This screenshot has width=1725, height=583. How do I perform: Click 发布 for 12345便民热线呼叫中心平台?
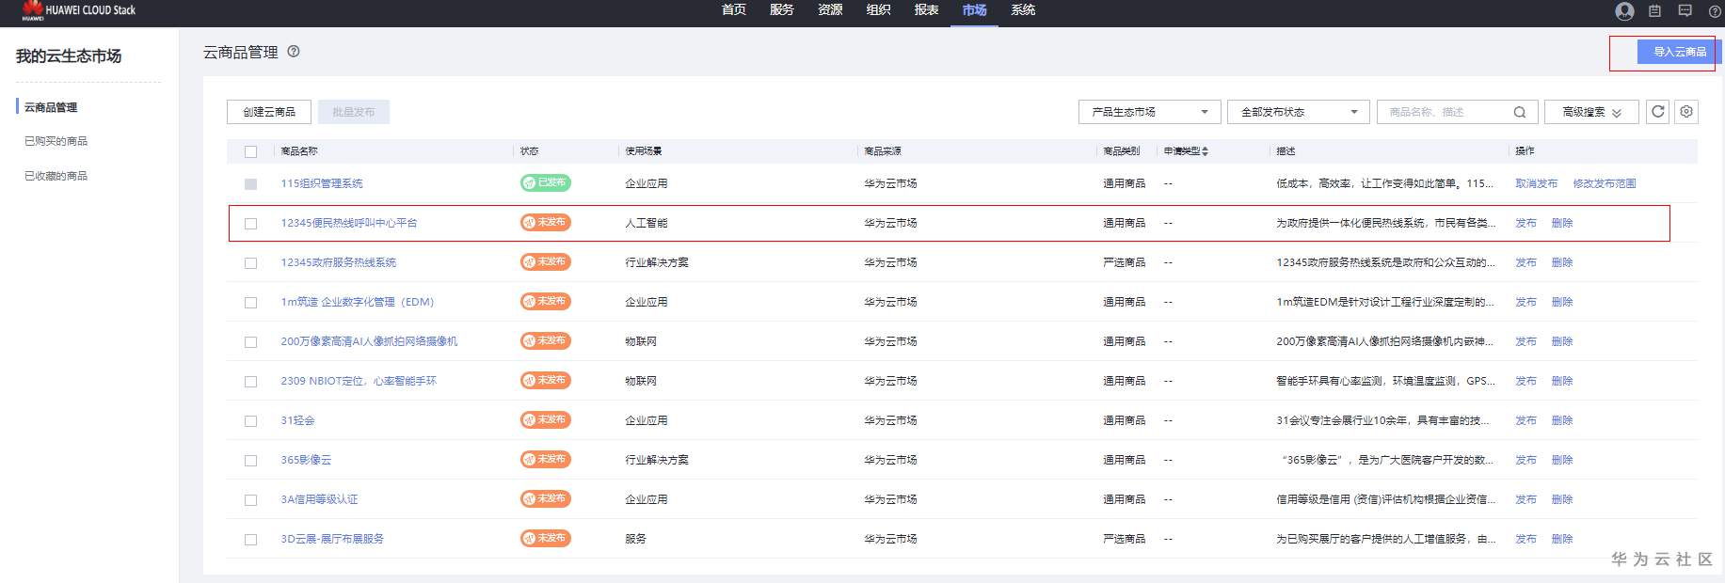click(x=1525, y=223)
